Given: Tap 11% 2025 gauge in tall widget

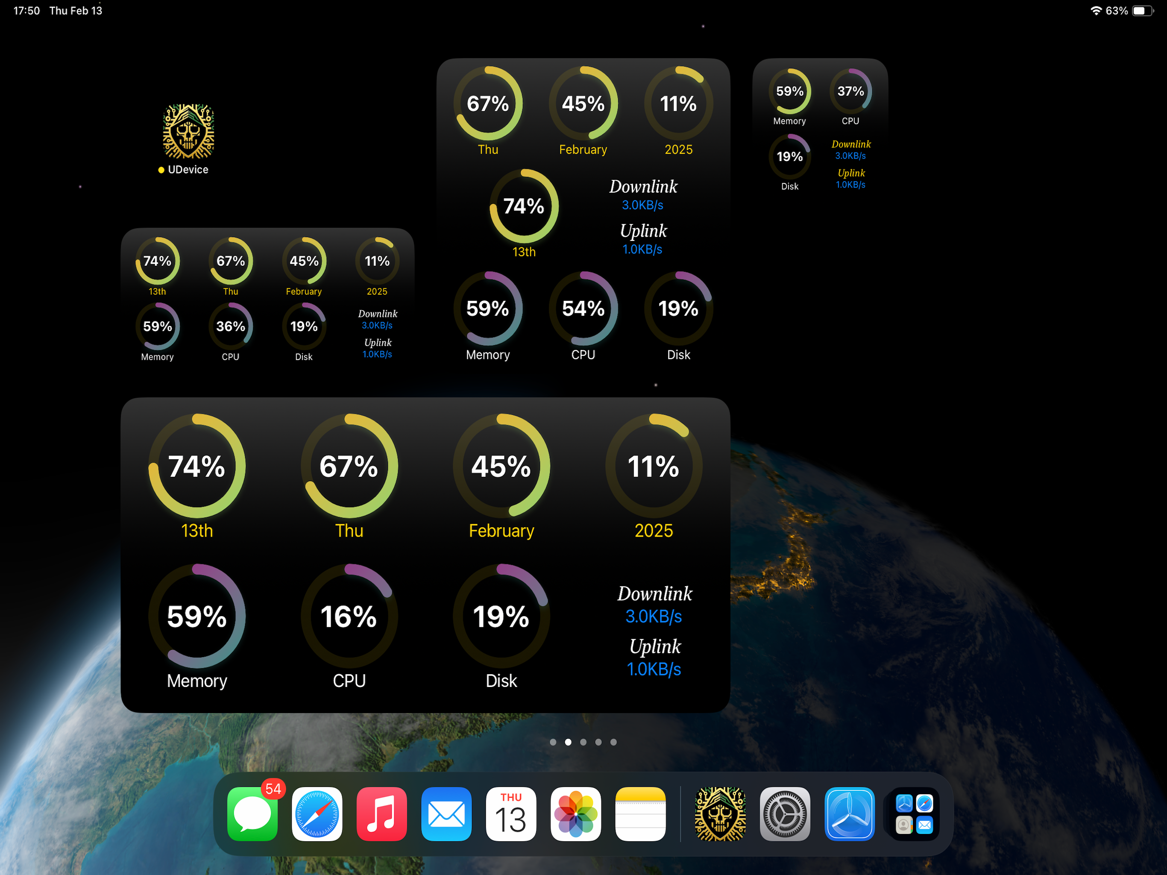Looking at the screenshot, I should tap(678, 103).
